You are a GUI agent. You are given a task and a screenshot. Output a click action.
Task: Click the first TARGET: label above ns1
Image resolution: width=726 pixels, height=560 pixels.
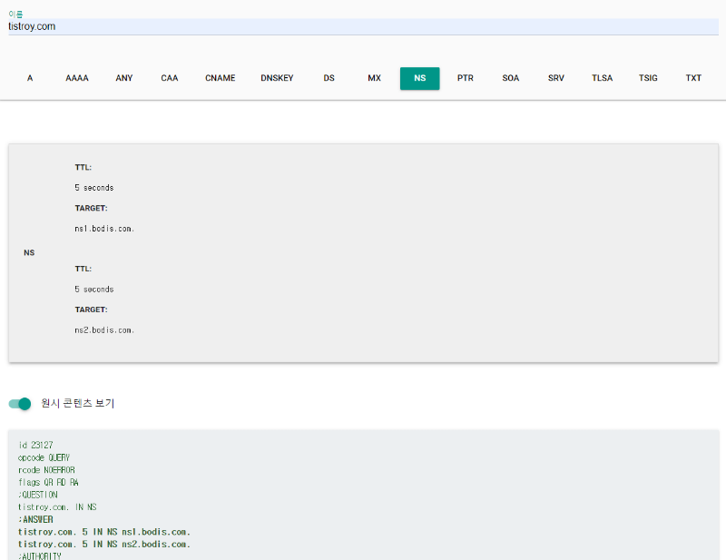[92, 209]
